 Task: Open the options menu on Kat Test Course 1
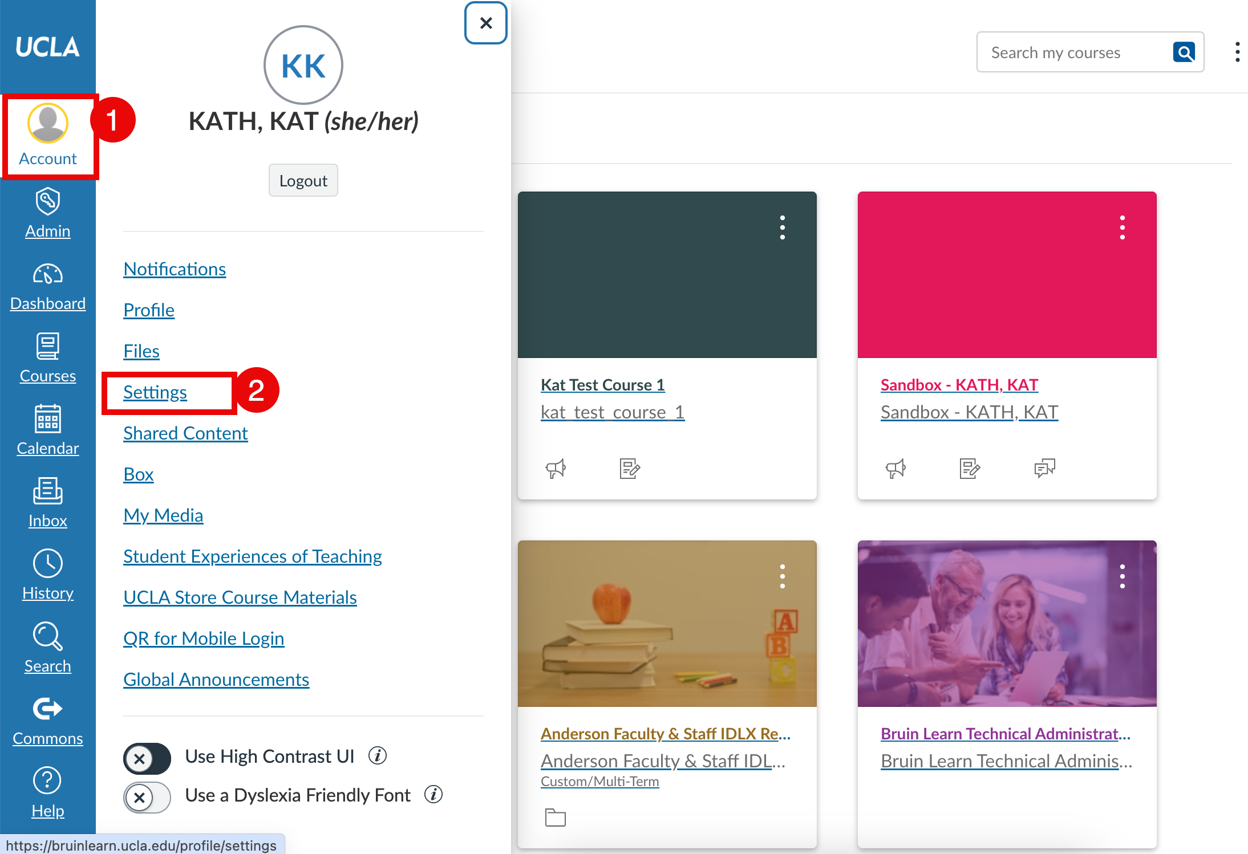(x=782, y=227)
